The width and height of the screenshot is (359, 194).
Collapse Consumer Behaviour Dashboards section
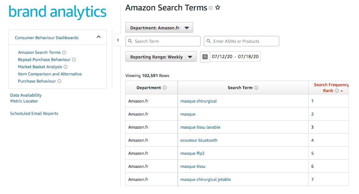[99, 37]
